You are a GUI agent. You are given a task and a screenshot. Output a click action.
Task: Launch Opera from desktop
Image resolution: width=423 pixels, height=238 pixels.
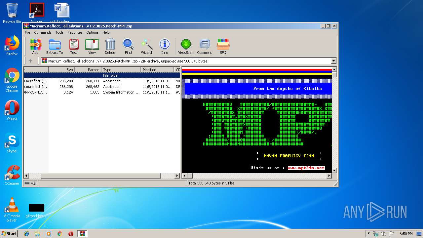[12, 110]
